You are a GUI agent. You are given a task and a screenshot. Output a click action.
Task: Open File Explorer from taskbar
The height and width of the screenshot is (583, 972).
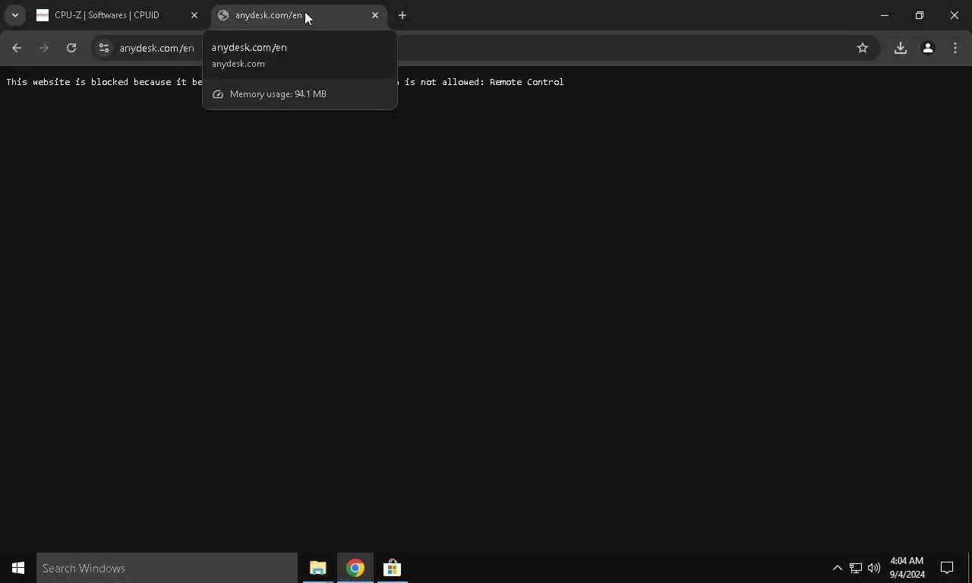[x=318, y=568]
